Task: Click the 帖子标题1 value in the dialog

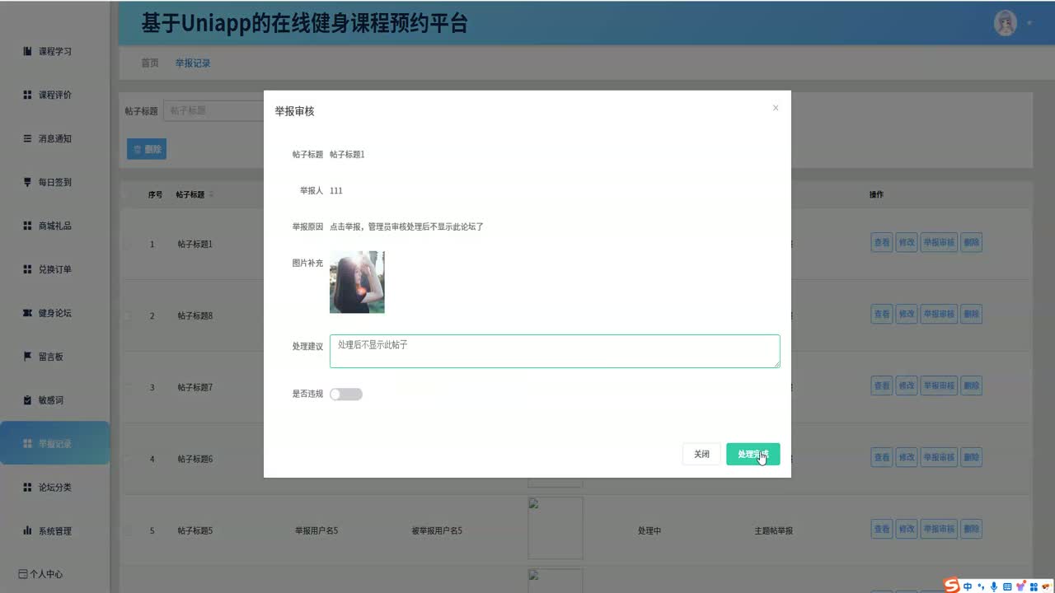Action: tap(347, 154)
